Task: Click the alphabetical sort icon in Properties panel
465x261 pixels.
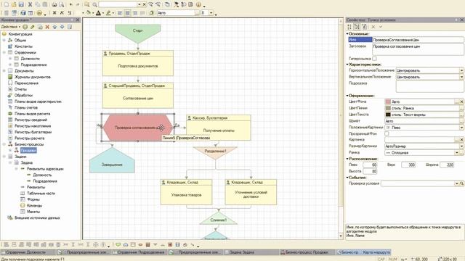Action: click(x=349, y=27)
